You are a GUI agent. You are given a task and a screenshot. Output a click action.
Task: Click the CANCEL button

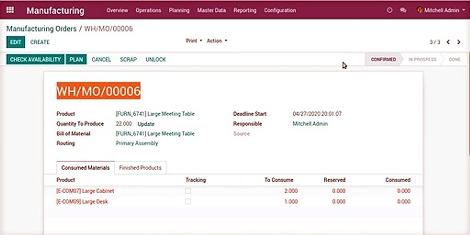click(101, 59)
